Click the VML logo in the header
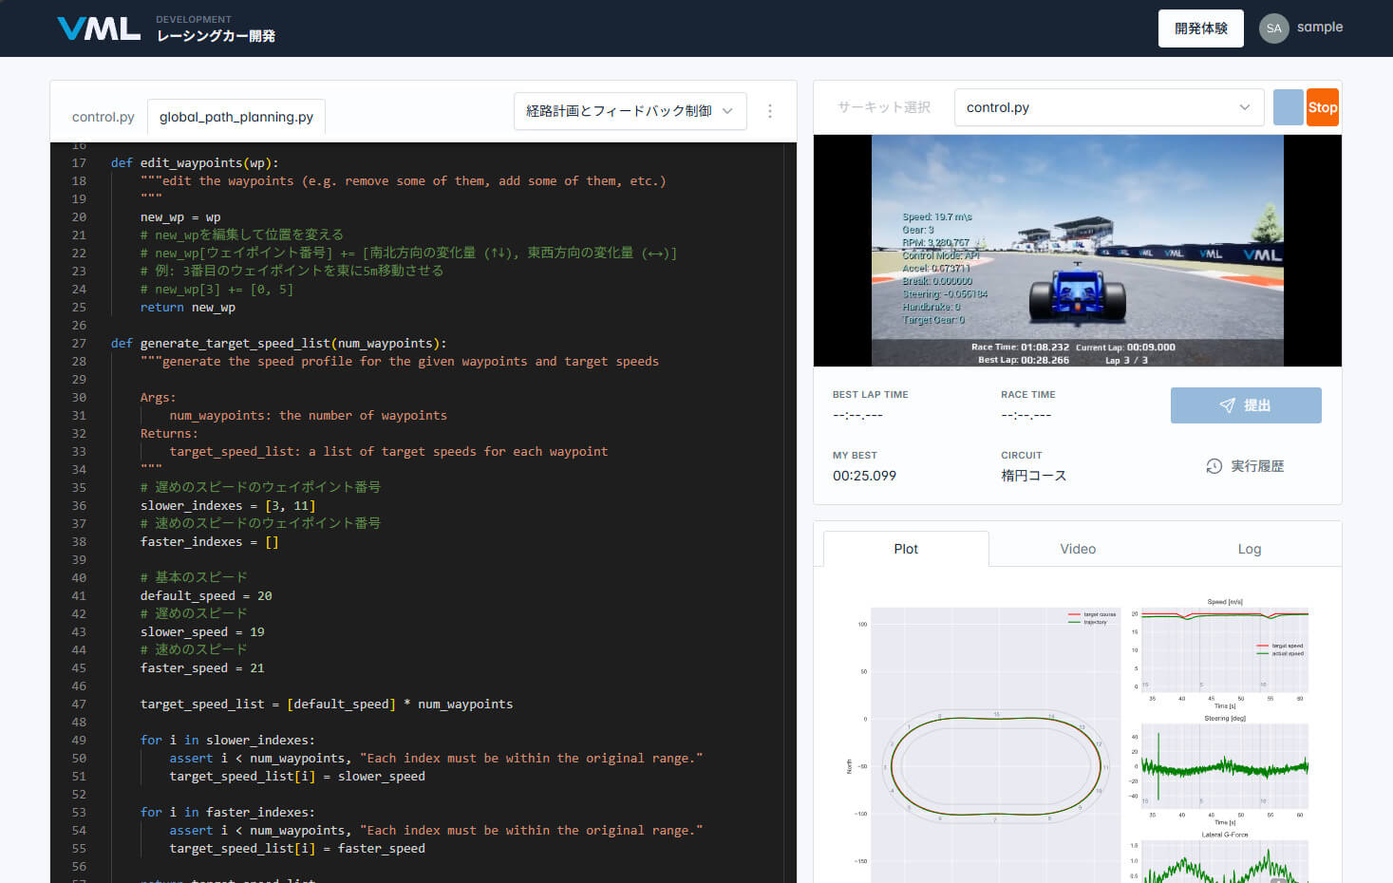The image size is (1393, 883). pos(98,28)
